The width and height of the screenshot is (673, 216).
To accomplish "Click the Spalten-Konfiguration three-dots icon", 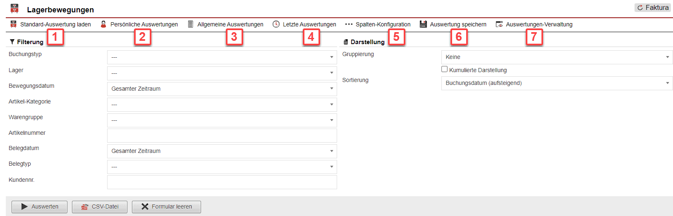I will [349, 24].
